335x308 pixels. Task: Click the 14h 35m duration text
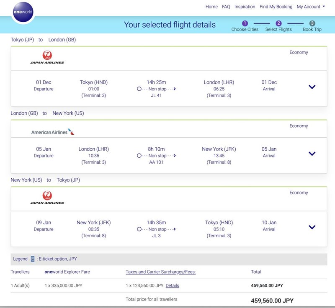pyautogui.click(x=156, y=222)
